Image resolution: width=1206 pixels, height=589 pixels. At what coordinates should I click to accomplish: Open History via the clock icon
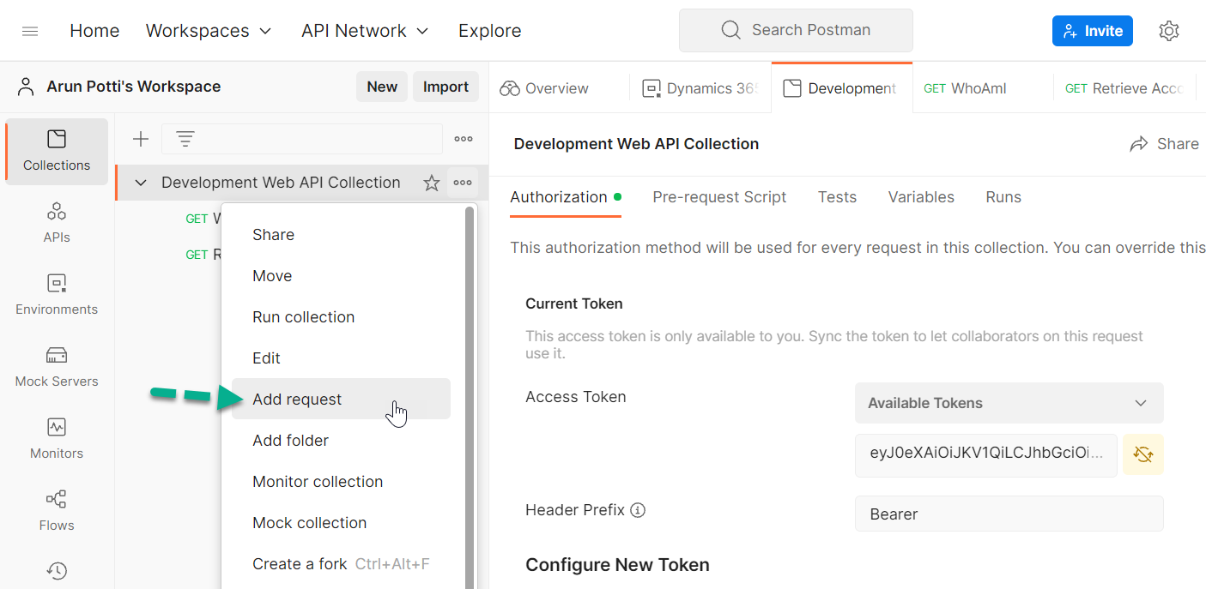tap(56, 570)
